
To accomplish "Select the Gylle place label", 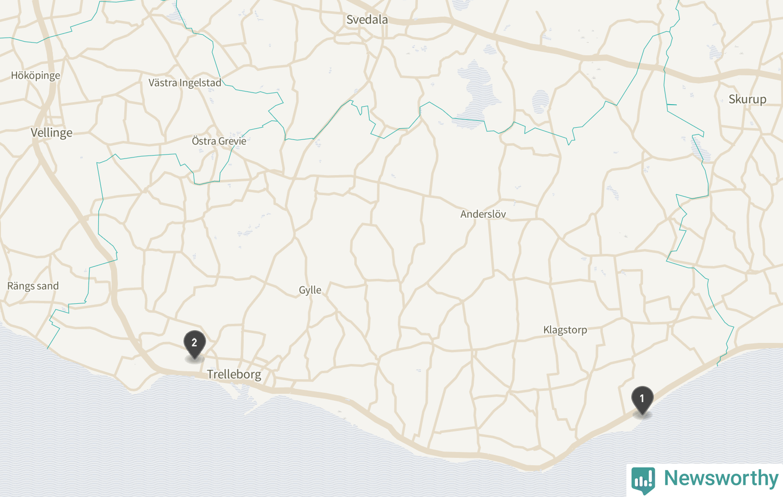I will [310, 290].
